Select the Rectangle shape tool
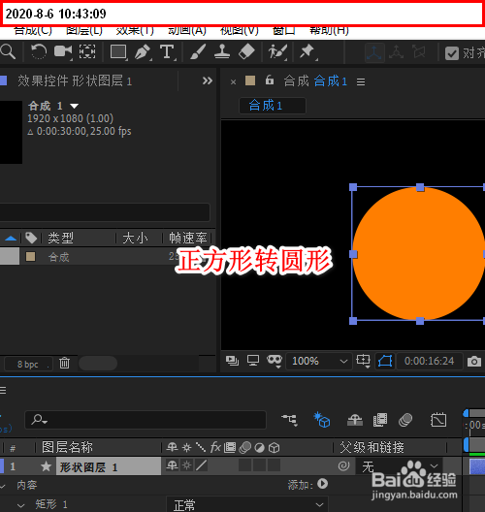 point(118,52)
